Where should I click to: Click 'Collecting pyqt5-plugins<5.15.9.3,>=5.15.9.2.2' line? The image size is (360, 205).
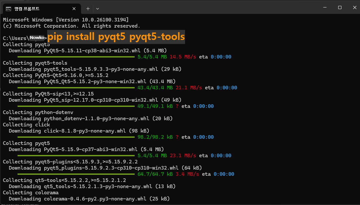(x=70, y=162)
